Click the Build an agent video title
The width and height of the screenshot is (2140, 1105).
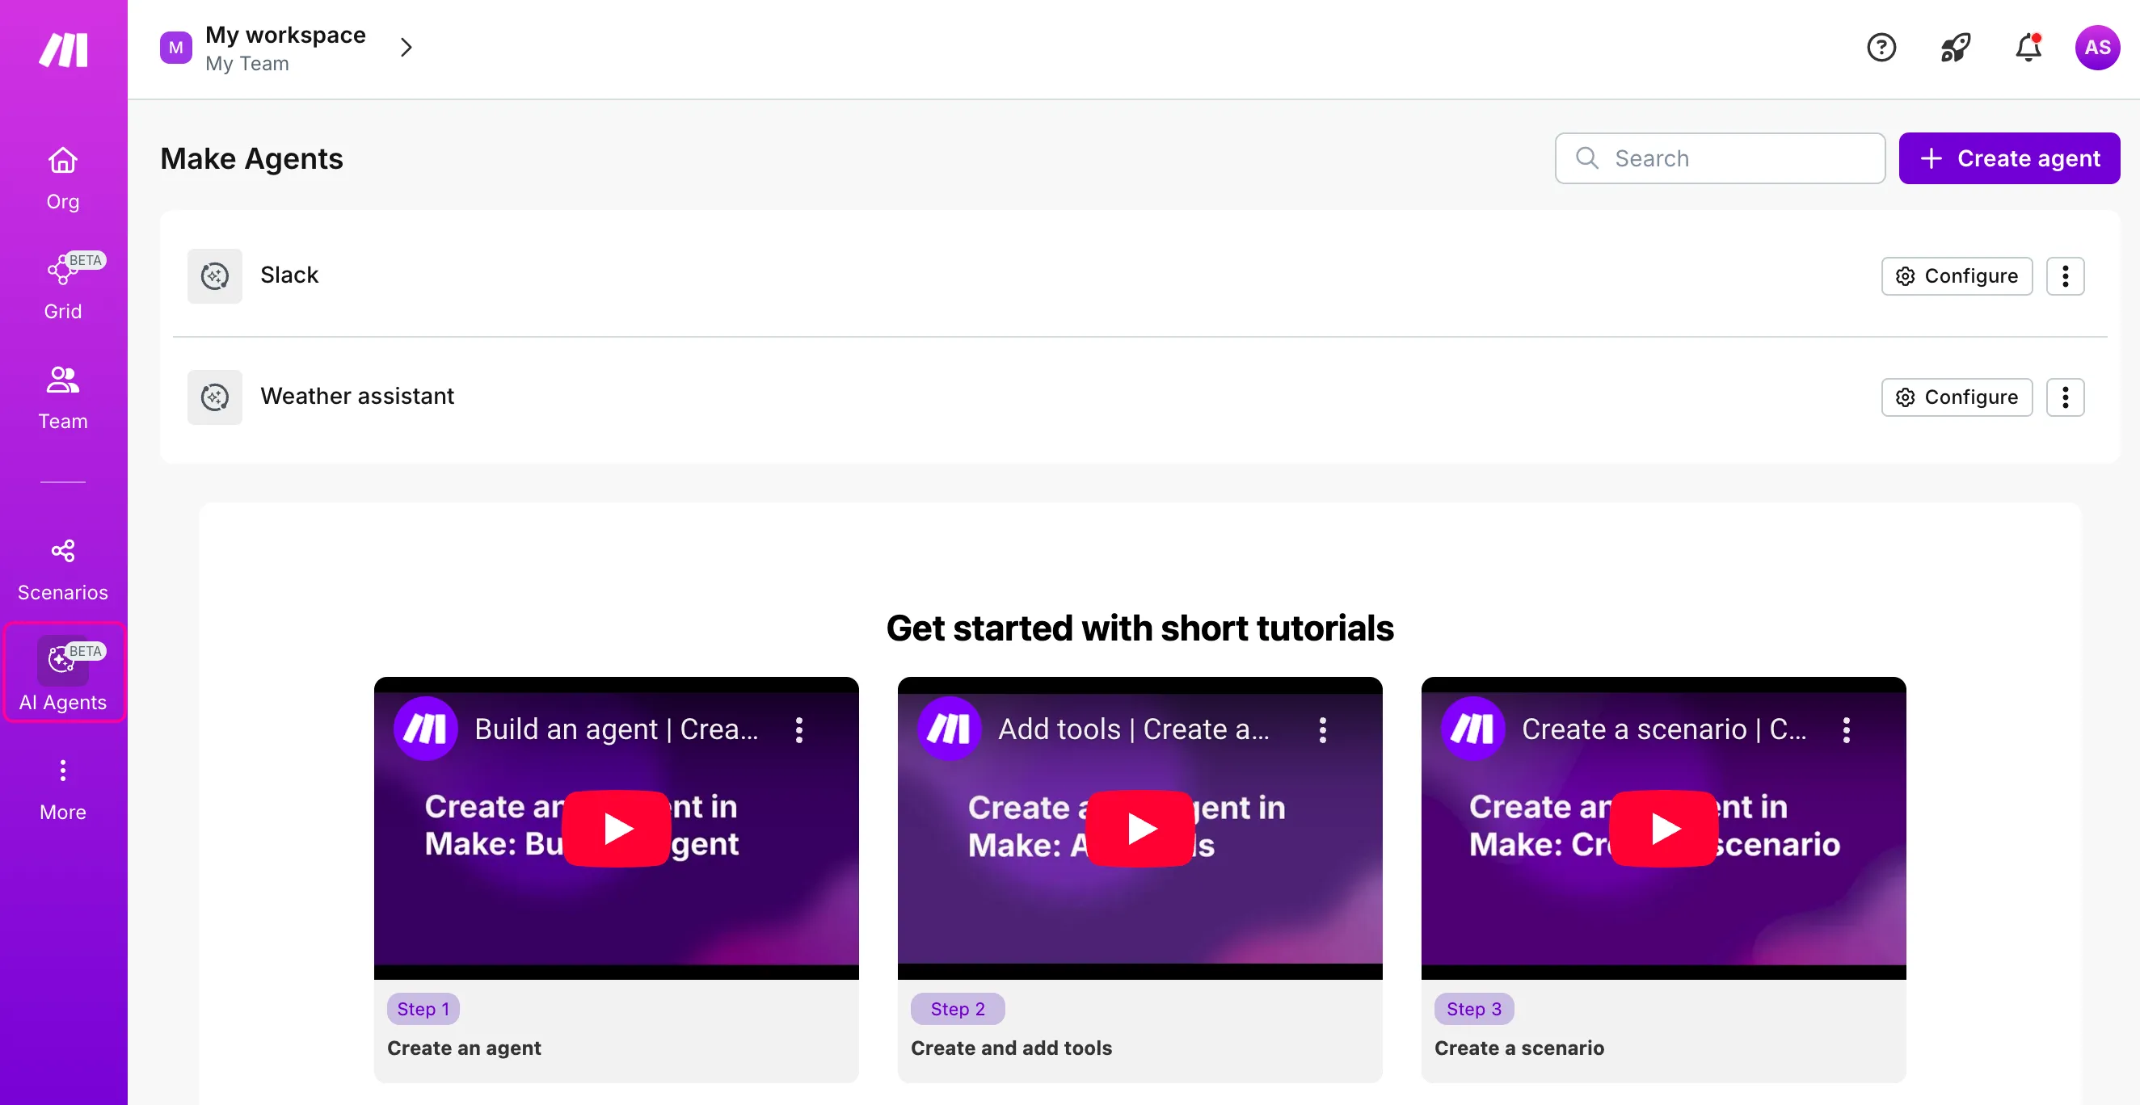tap(617, 729)
